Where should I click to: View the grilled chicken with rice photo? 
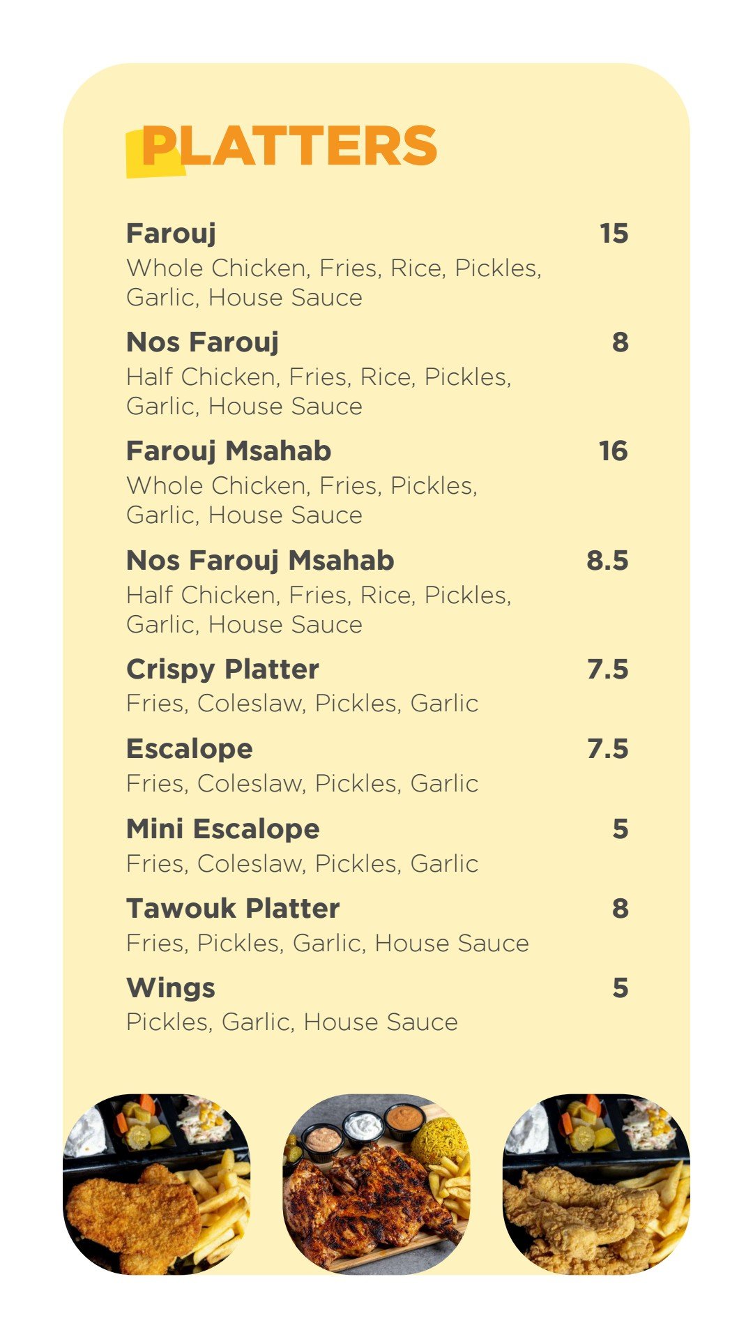click(x=376, y=1184)
